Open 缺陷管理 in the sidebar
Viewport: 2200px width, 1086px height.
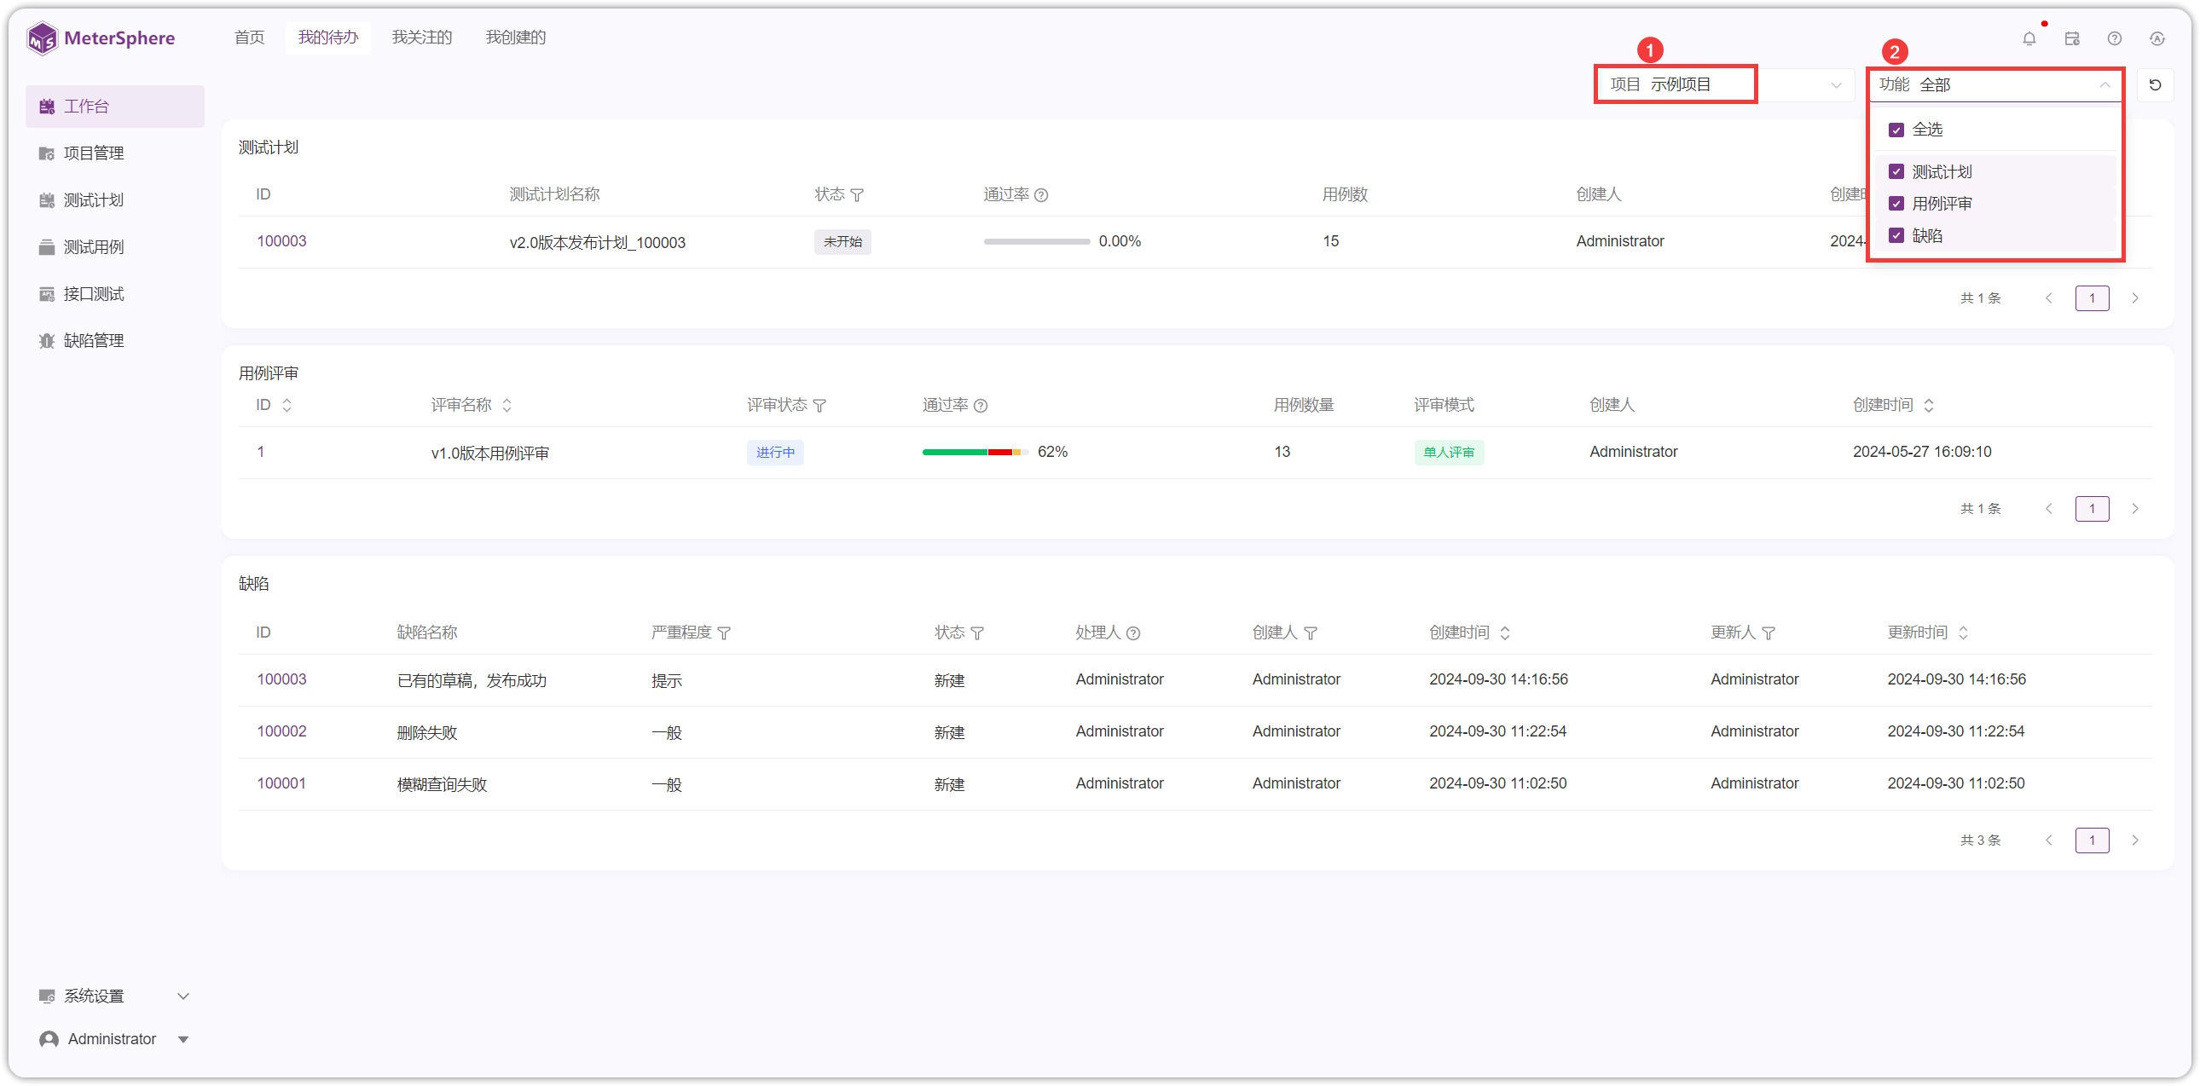pos(114,341)
